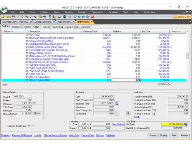Open the Reports menu

69,12
